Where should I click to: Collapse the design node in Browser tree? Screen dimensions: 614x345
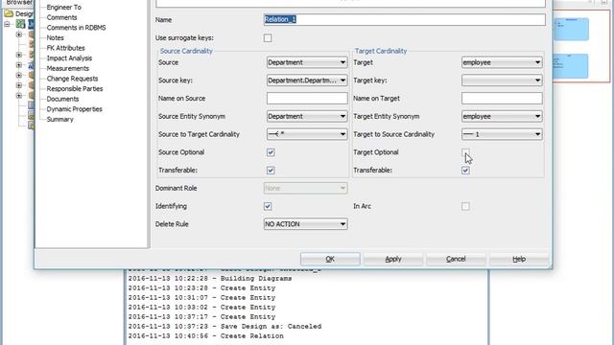tap(7, 24)
